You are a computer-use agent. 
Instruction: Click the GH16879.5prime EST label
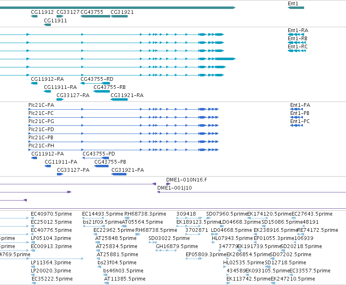coord(177,247)
